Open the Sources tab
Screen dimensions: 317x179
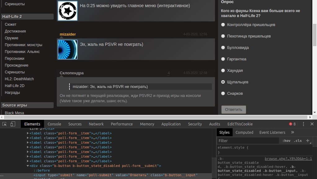(75, 124)
